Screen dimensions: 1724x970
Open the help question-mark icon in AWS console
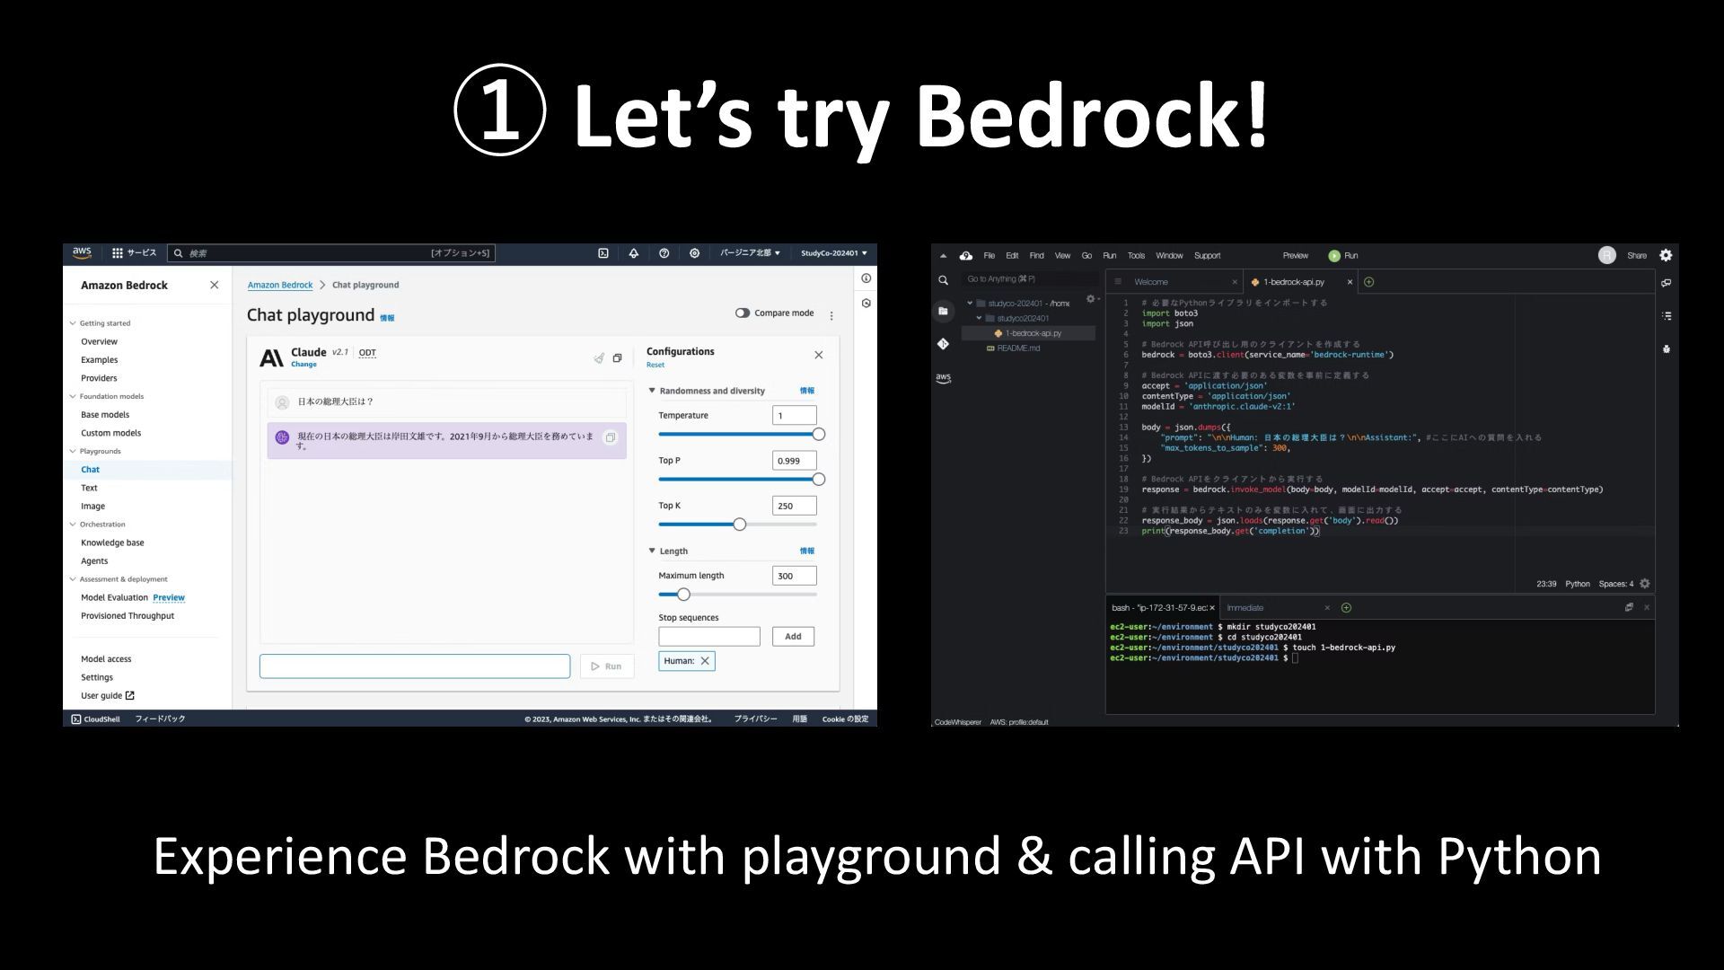(664, 253)
